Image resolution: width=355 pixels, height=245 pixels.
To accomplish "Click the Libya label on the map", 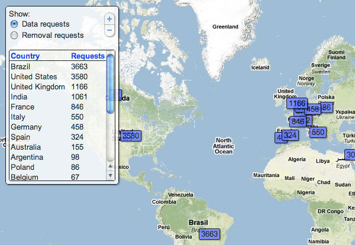I will pyautogui.click(x=323, y=161).
